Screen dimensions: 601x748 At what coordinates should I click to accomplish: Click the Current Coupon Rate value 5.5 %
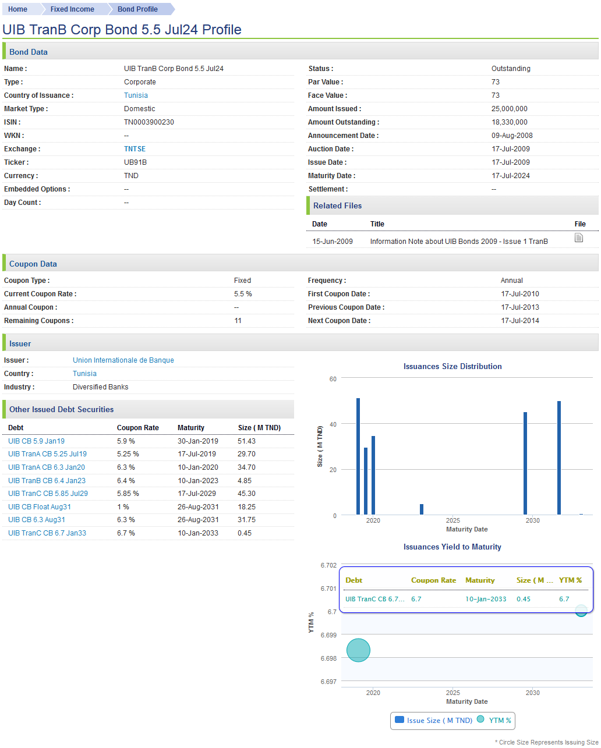pos(243,294)
